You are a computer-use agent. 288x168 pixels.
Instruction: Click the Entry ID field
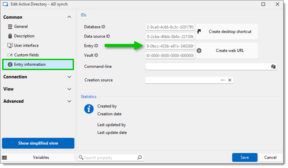tap(170, 46)
